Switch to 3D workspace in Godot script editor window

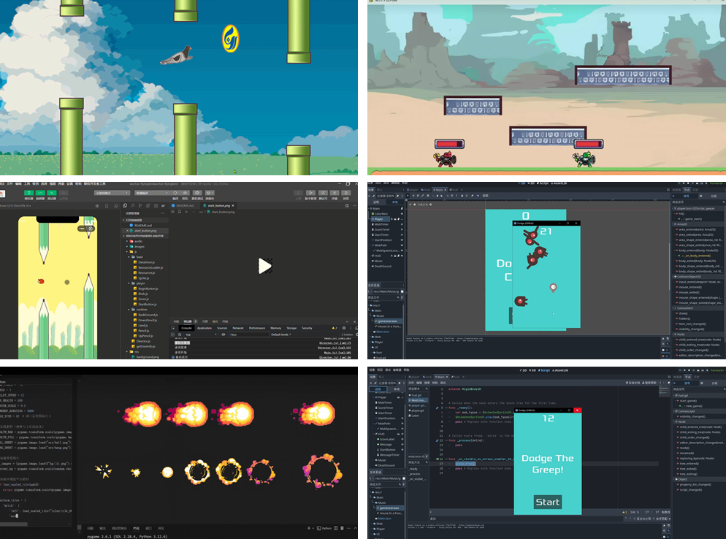tap(533, 370)
